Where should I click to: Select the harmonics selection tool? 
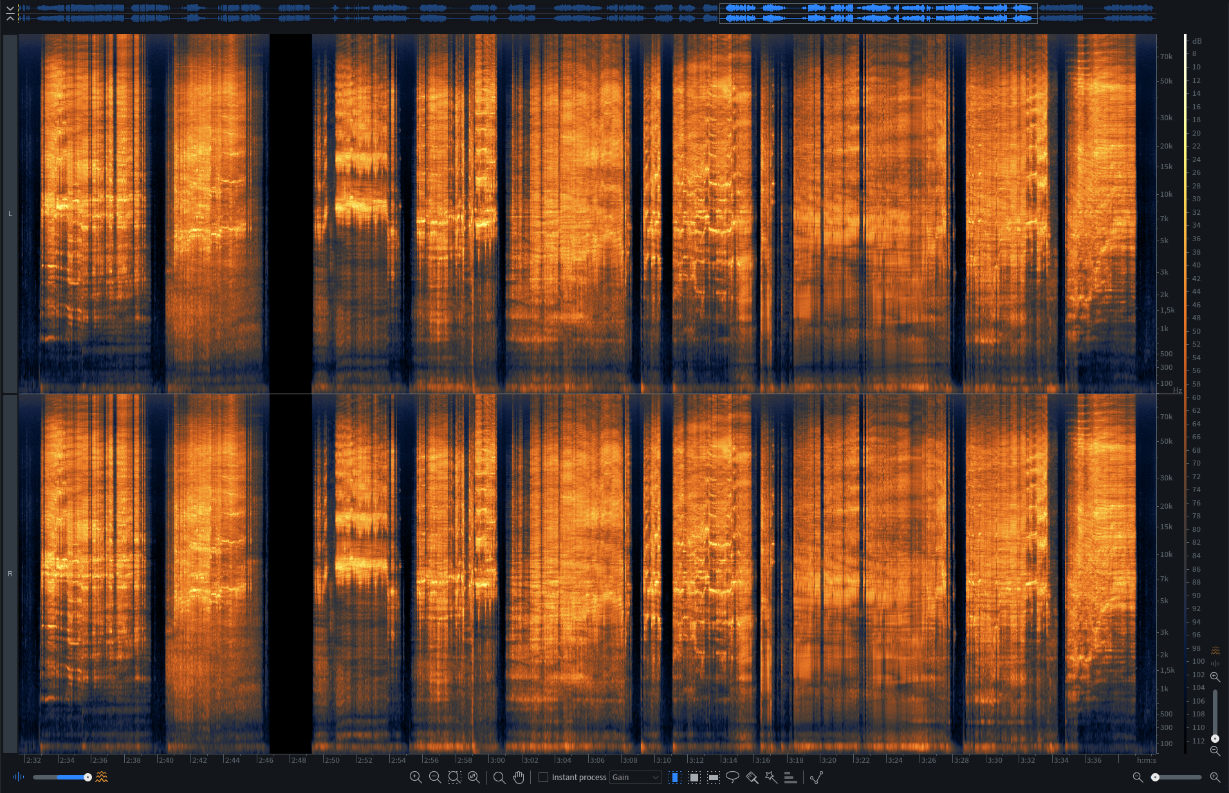tap(790, 778)
